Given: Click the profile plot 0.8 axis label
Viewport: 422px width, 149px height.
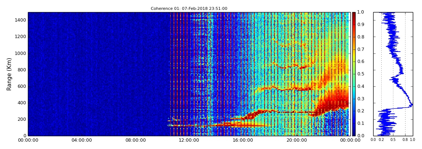Looking at the screenshot, I should click(405, 140).
